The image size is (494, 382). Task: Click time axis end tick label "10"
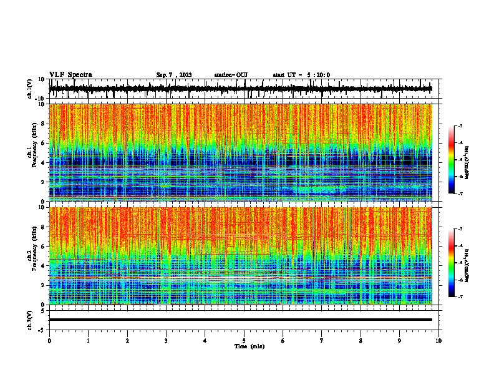click(438, 341)
